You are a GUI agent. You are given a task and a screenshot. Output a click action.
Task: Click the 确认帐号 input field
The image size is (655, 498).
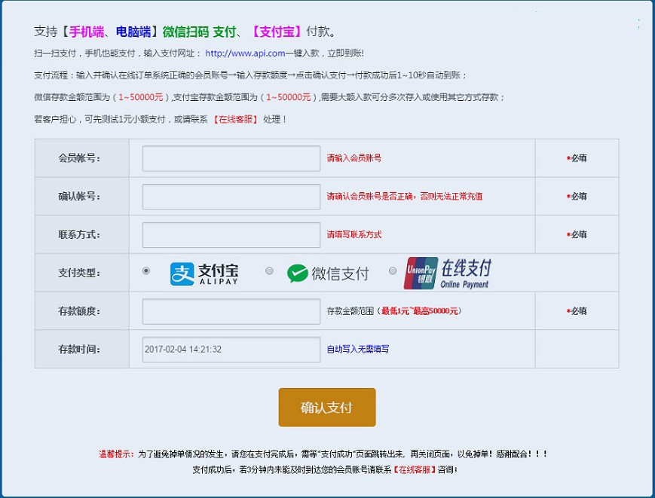[231, 197]
